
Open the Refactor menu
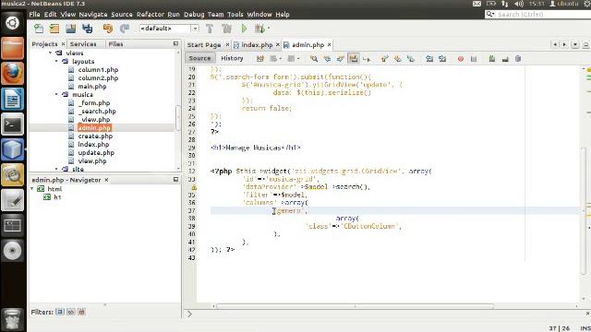150,15
